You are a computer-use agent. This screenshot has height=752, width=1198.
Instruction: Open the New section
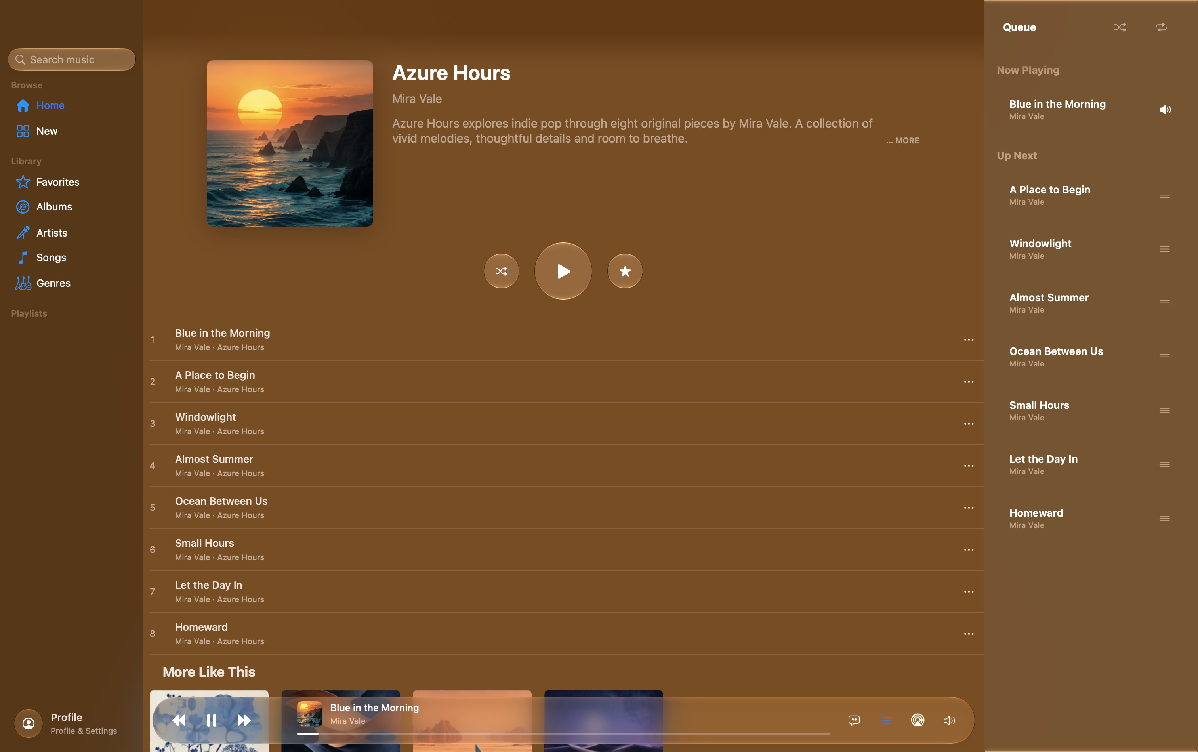pyautogui.click(x=72, y=131)
